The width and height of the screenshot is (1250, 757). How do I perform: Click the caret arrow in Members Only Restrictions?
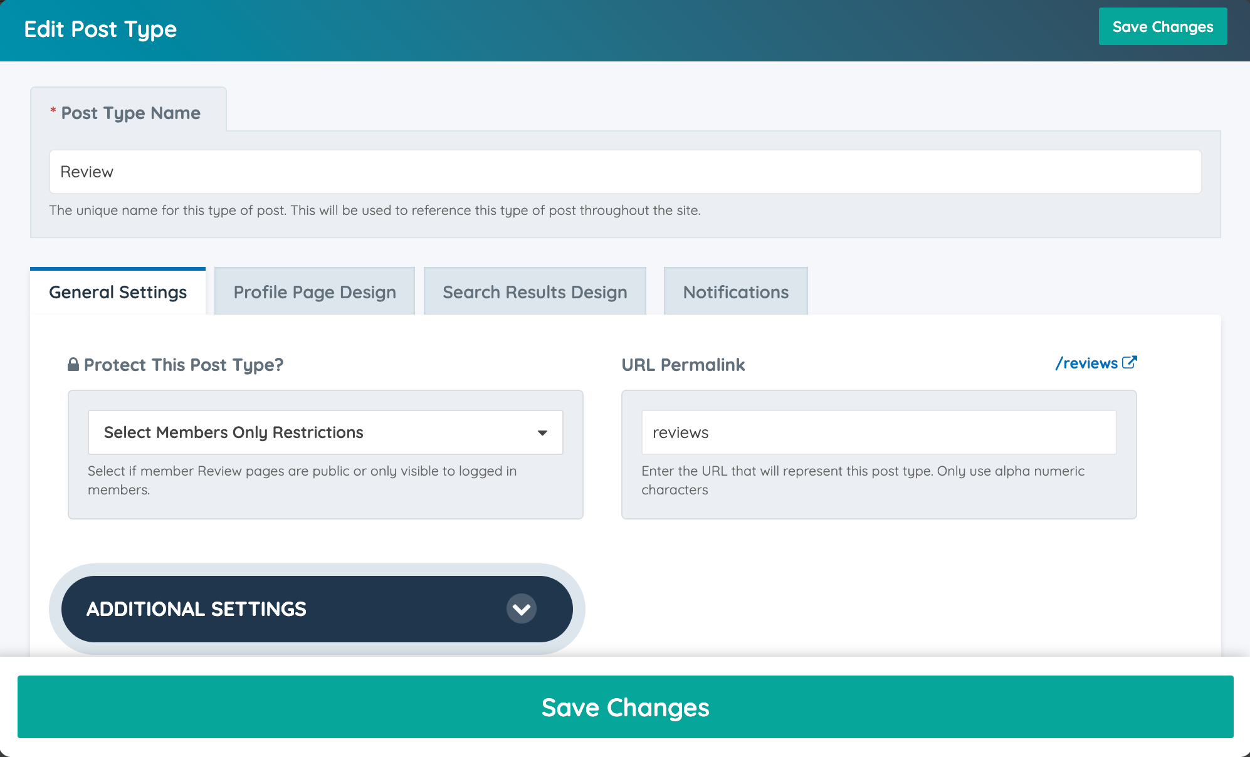click(542, 433)
